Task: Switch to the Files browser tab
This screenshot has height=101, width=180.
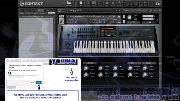Action: point(21,10)
